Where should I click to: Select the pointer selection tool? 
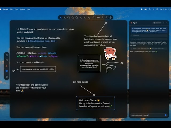[61, 17]
